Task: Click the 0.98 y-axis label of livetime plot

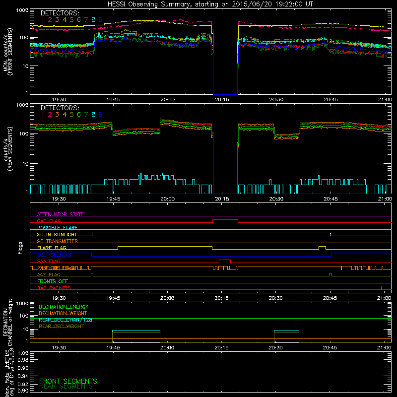Action: 23,360
